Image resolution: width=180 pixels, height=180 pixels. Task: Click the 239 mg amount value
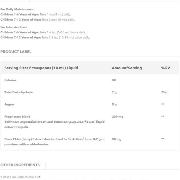[x=118, y=117]
